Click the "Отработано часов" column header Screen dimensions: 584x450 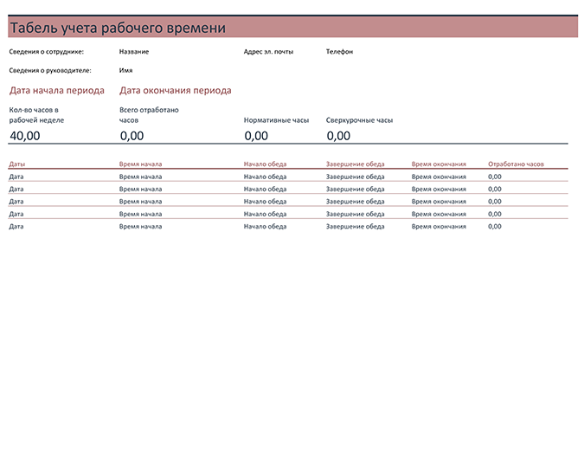(516, 164)
